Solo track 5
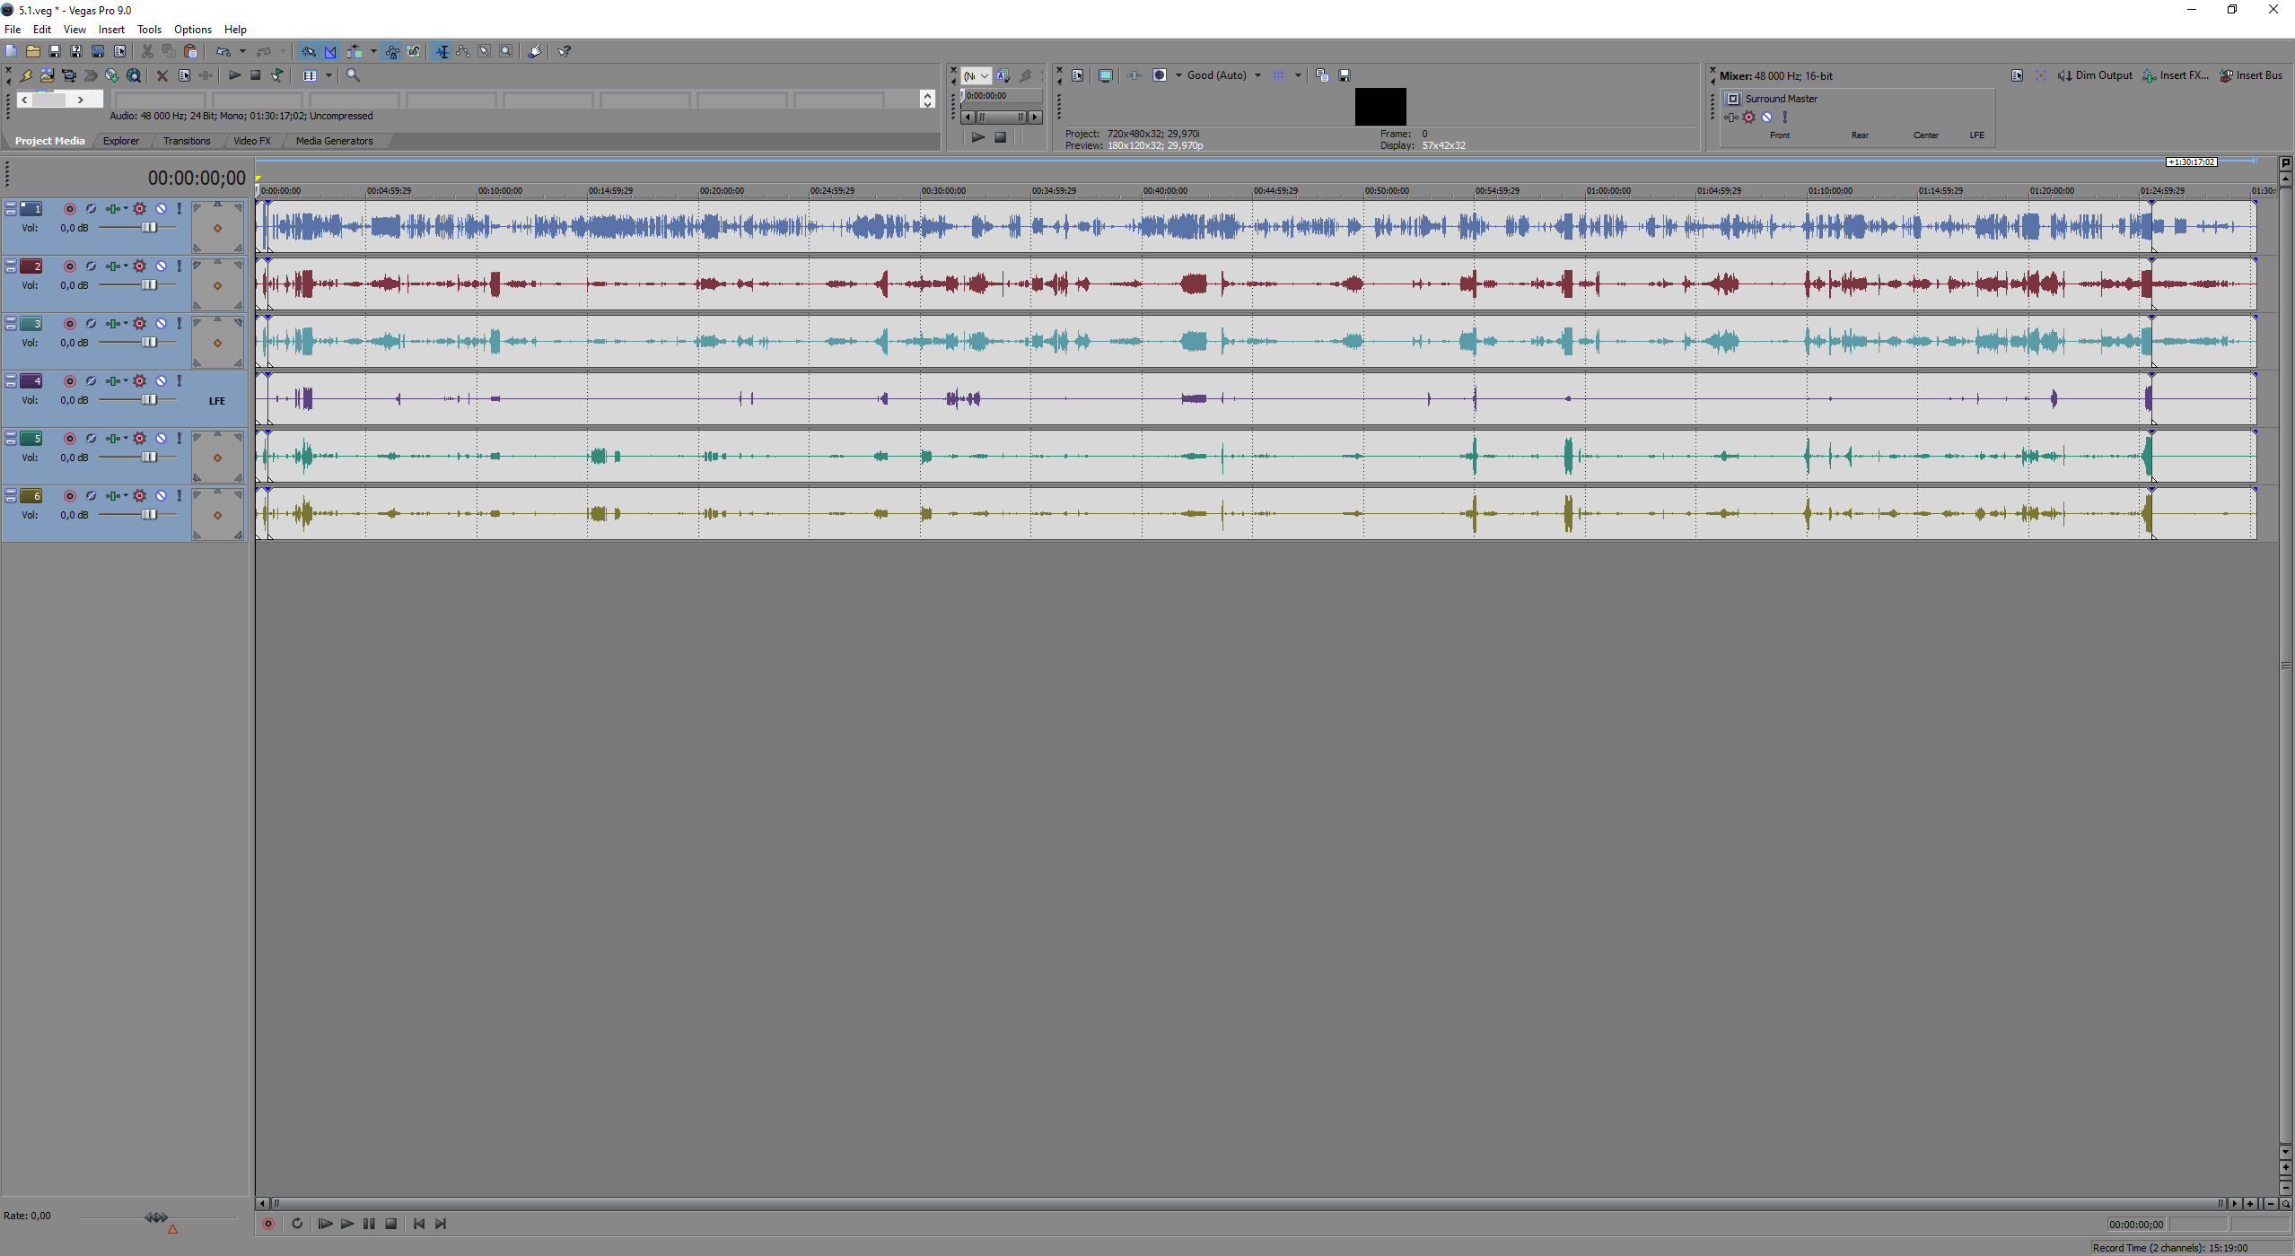The height and width of the screenshot is (1256, 2295). coord(180,439)
